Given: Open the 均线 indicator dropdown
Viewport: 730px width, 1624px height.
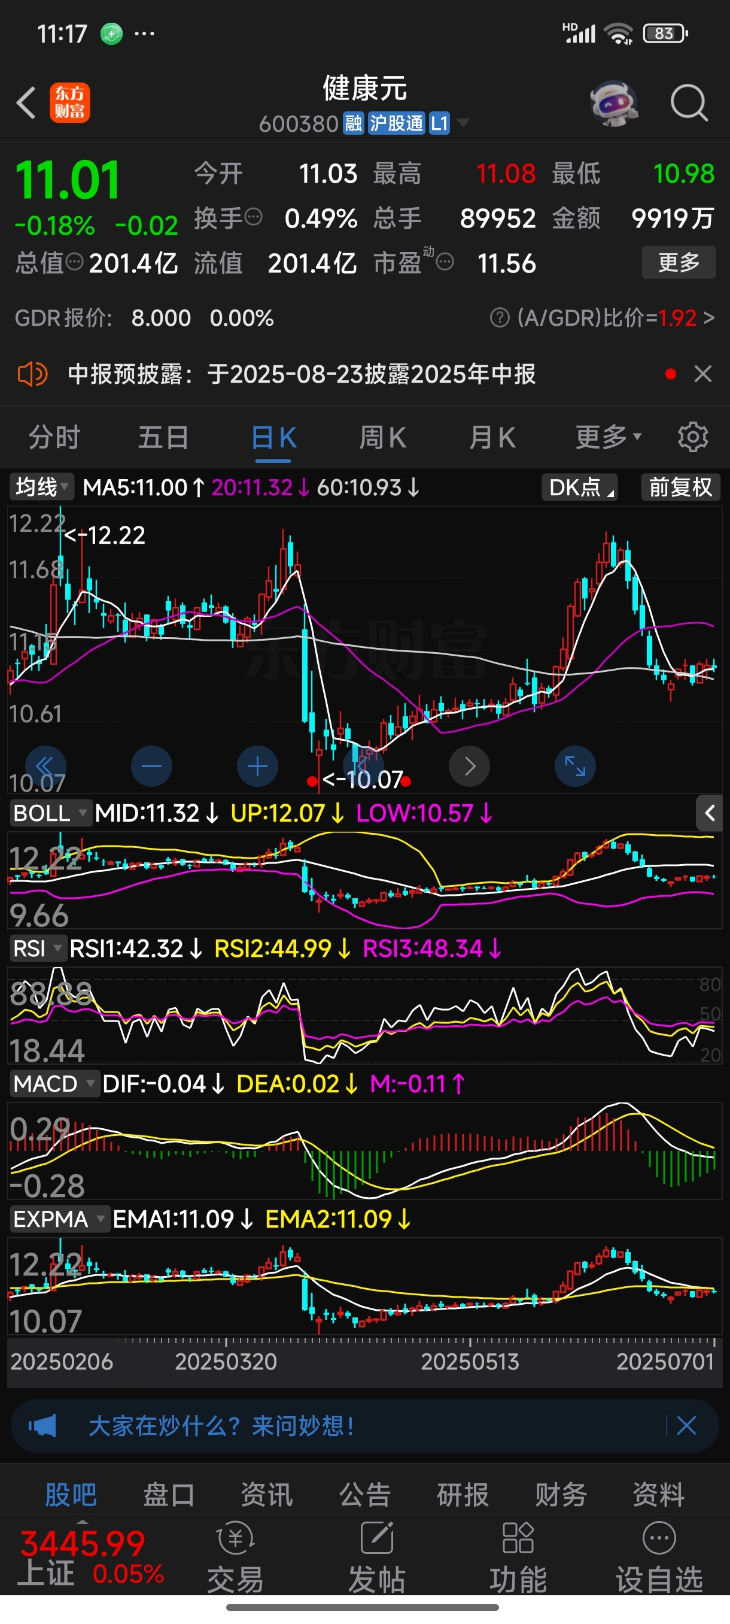Looking at the screenshot, I should coord(41,487).
